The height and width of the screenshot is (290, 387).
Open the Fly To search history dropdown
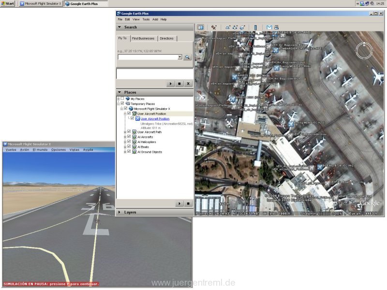180,57
